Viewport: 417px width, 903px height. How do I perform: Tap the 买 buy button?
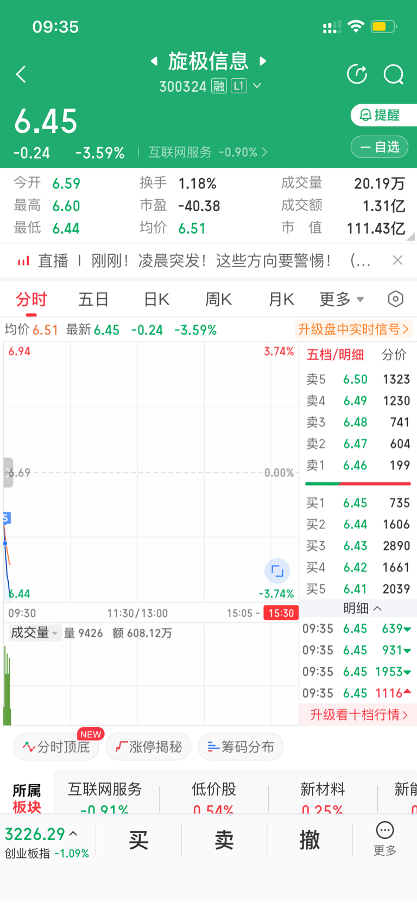pyautogui.click(x=138, y=840)
